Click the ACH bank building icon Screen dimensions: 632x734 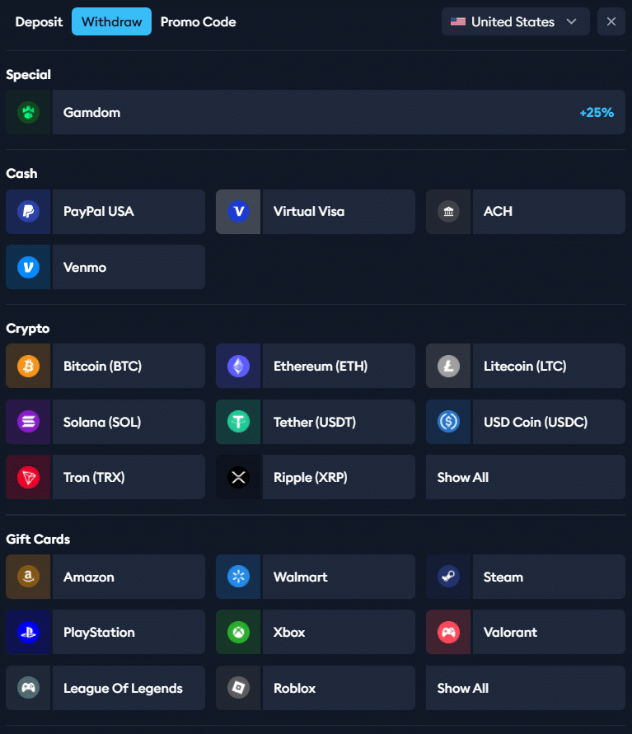pos(448,212)
